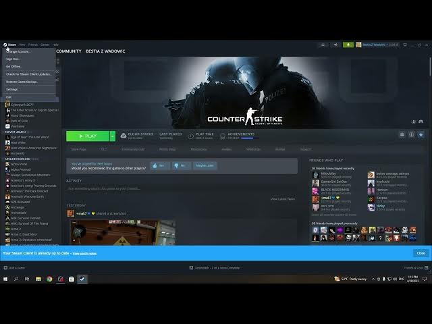Open the downloads icon in the top bar
The height and width of the screenshot is (324, 432).
tap(323, 45)
